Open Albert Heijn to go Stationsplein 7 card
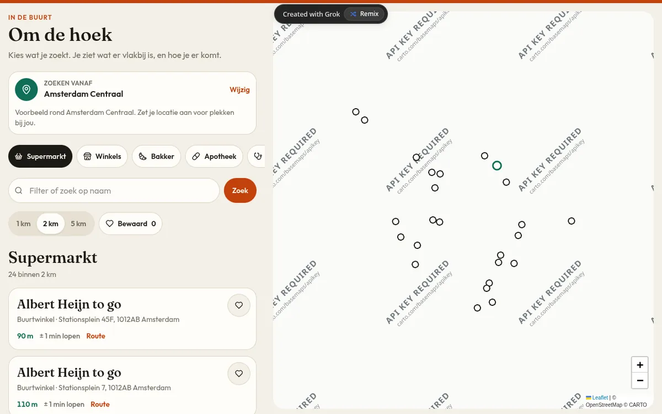 pos(132,385)
